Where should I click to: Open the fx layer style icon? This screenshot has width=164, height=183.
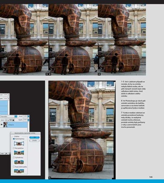pyautogui.click(x=6, y=154)
